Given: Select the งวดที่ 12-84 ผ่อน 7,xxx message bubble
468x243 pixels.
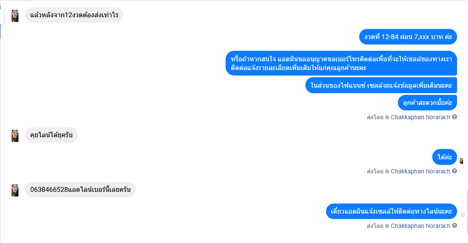Looking at the screenshot, I should (x=408, y=37).
